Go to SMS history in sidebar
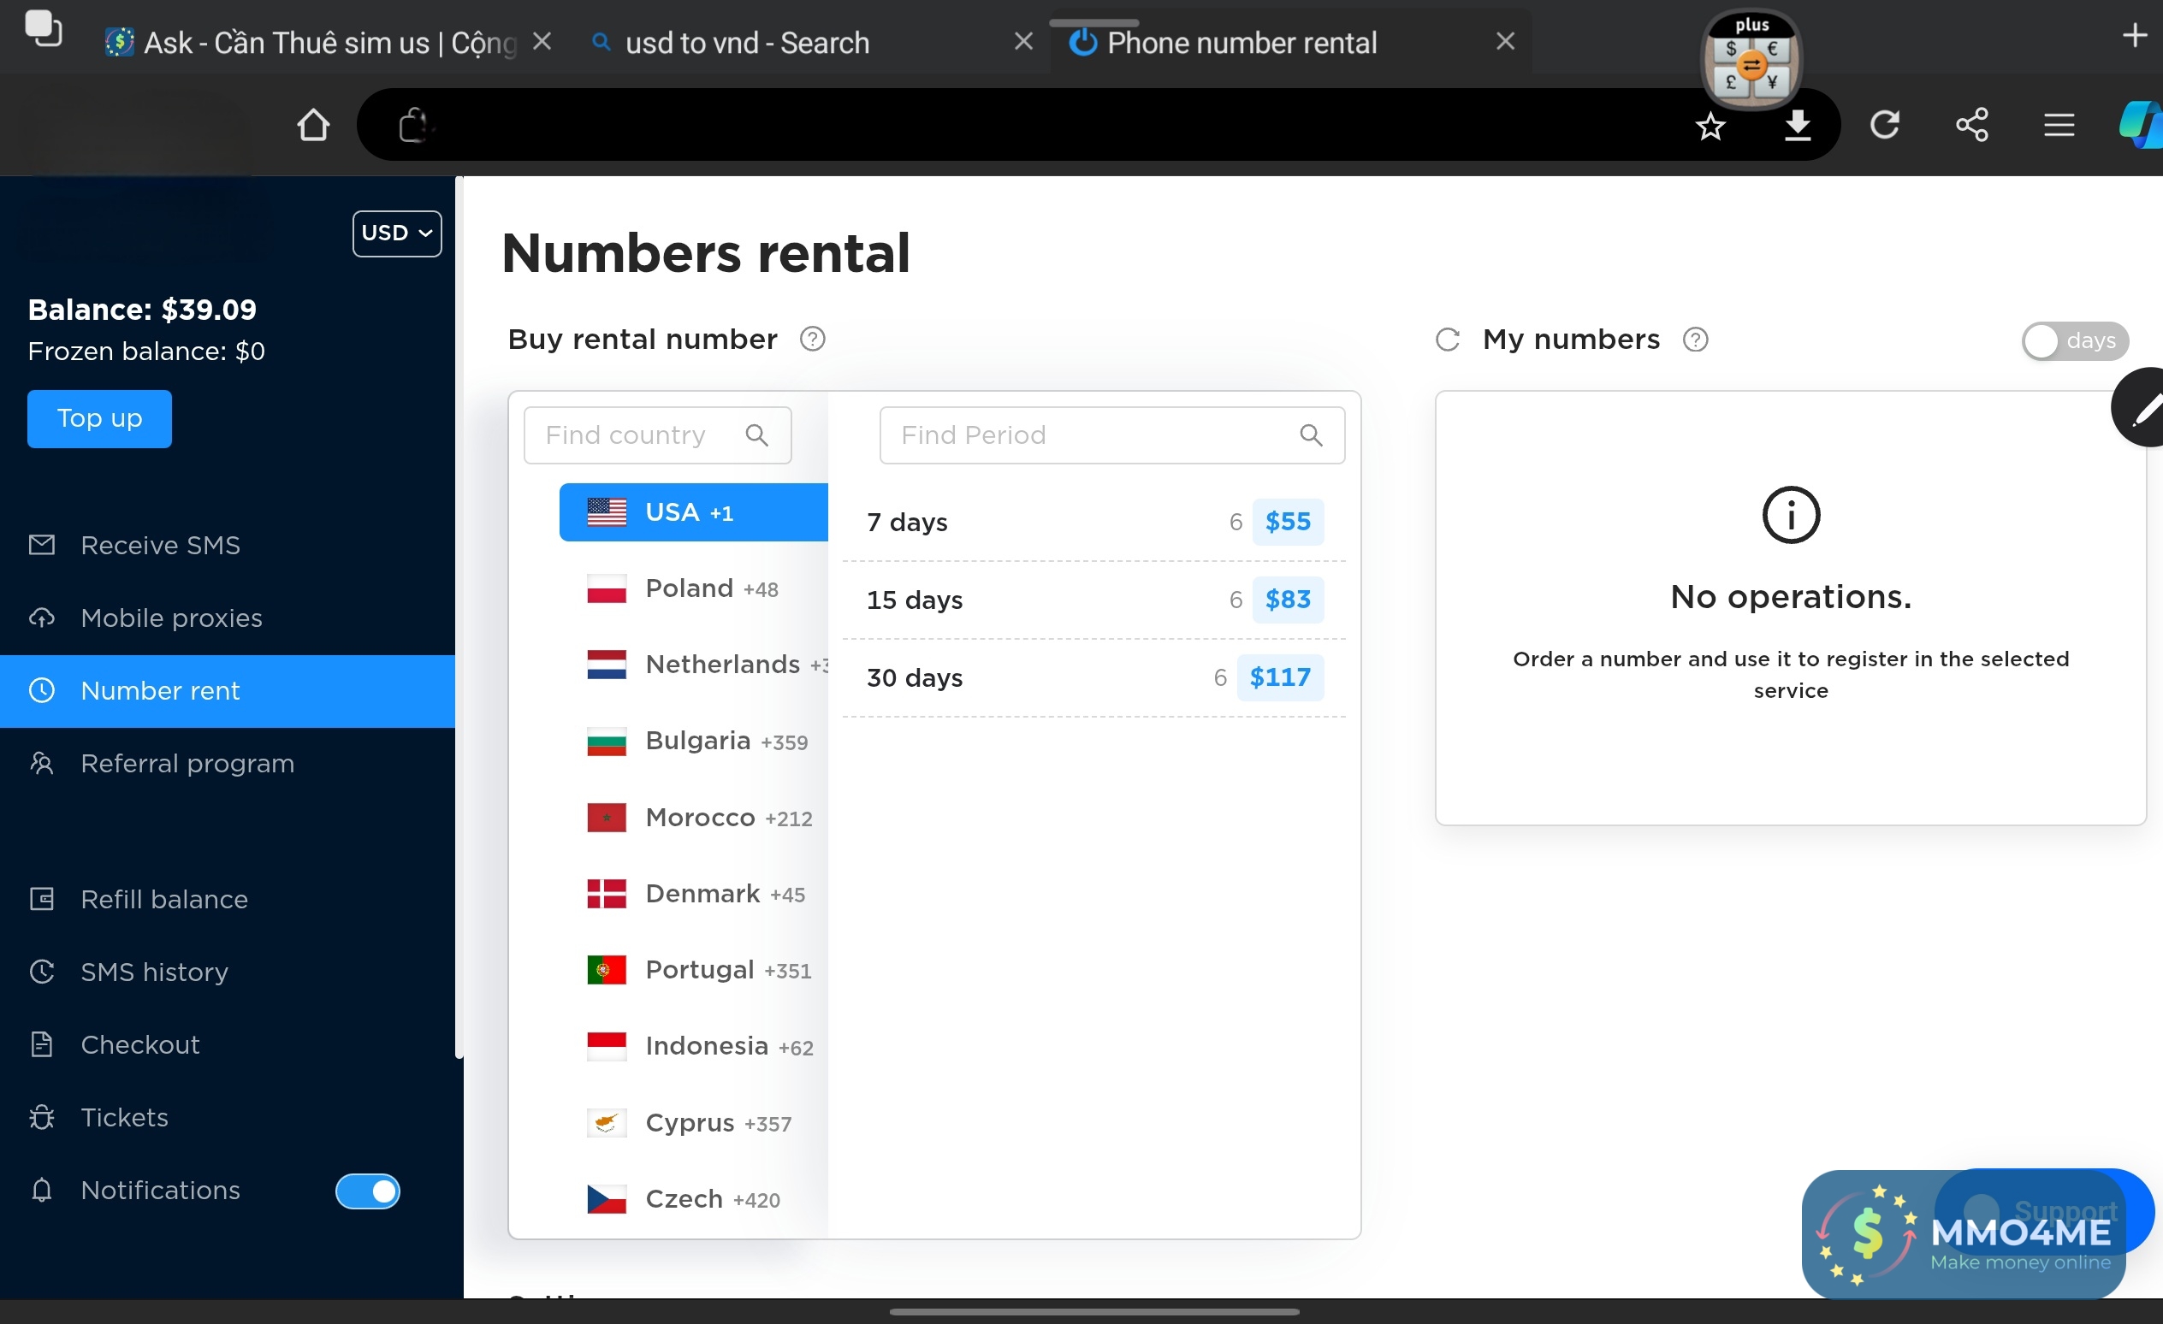Image resolution: width=2163 pixels, height=1324 pixels. coord(154,972)
